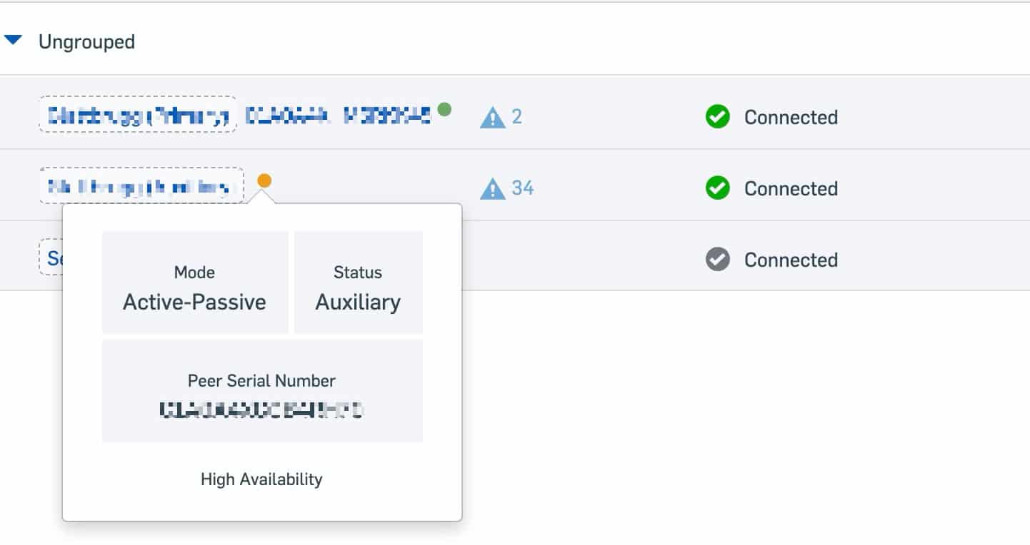Click the Status Auxiliary tile
The height and width of the screenshot is (545, 1030).
[x=358, y=282]
